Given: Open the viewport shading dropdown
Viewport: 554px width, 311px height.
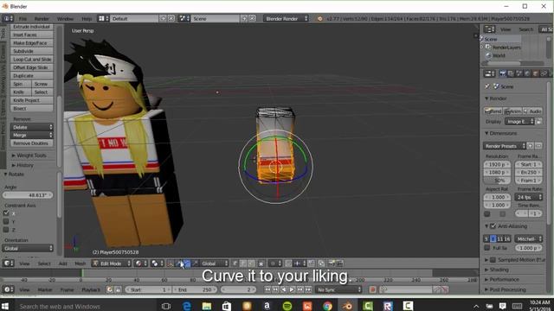Looking at the screenshot, I should click(x=140, y=263).
